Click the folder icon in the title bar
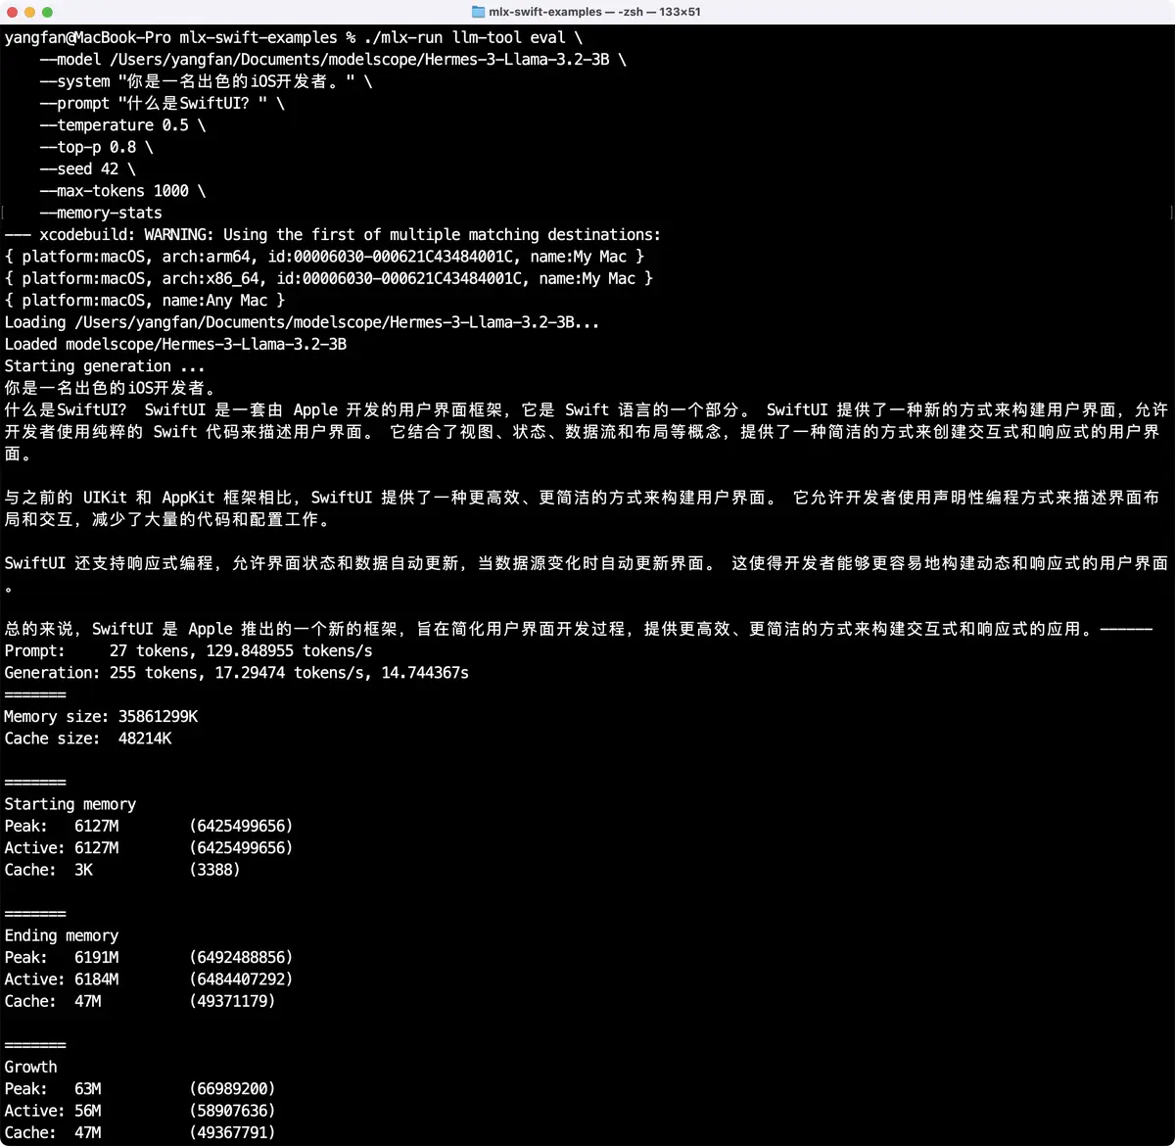Viewport: 1175px width, 1146px height. pos(479,12)
